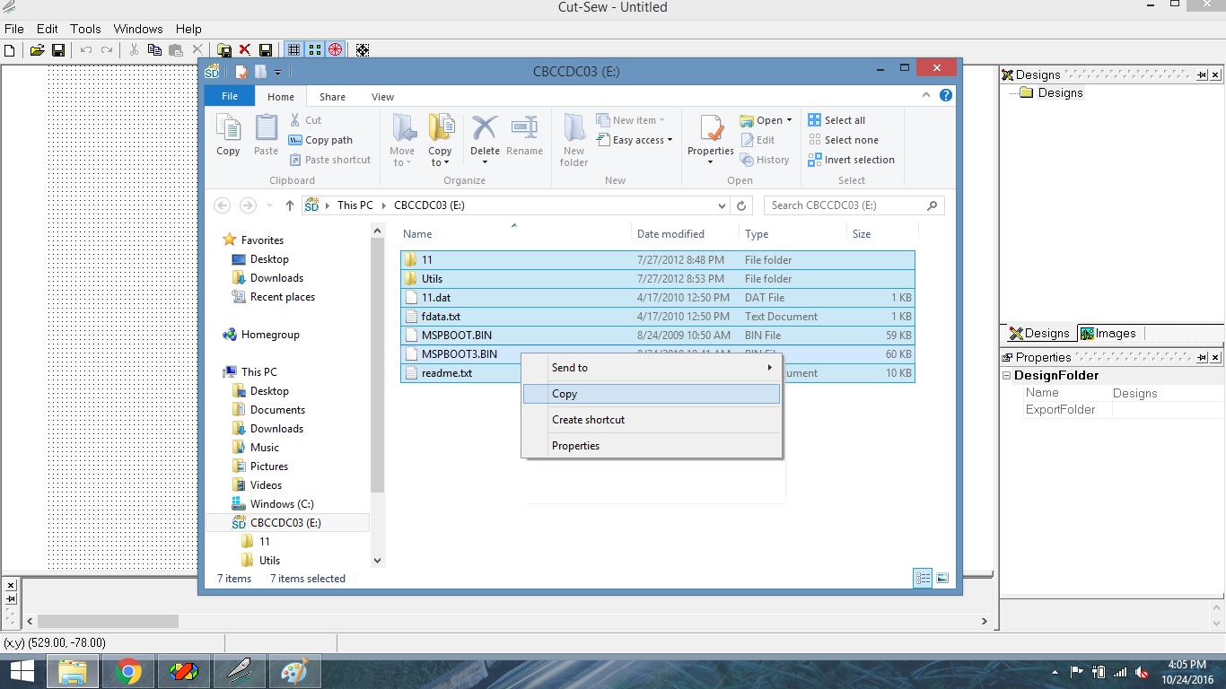The width and height of the screenshot is (1226, 689).
Task: Open Chrome from the taskbar
Action: 128,671
